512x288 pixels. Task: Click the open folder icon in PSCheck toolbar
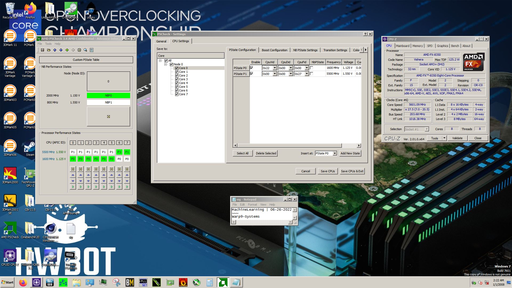49,50
